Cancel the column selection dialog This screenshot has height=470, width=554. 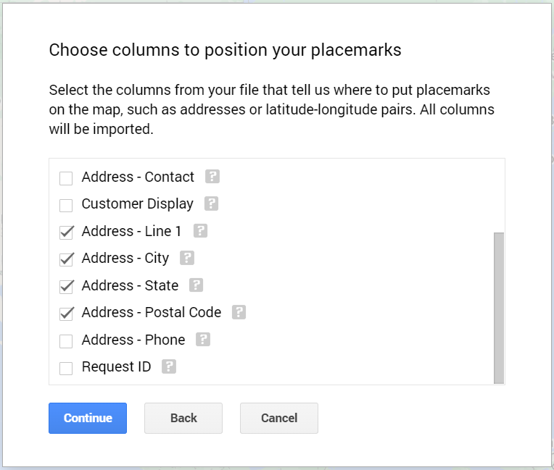pyautogui.click(x=279, y=418)
